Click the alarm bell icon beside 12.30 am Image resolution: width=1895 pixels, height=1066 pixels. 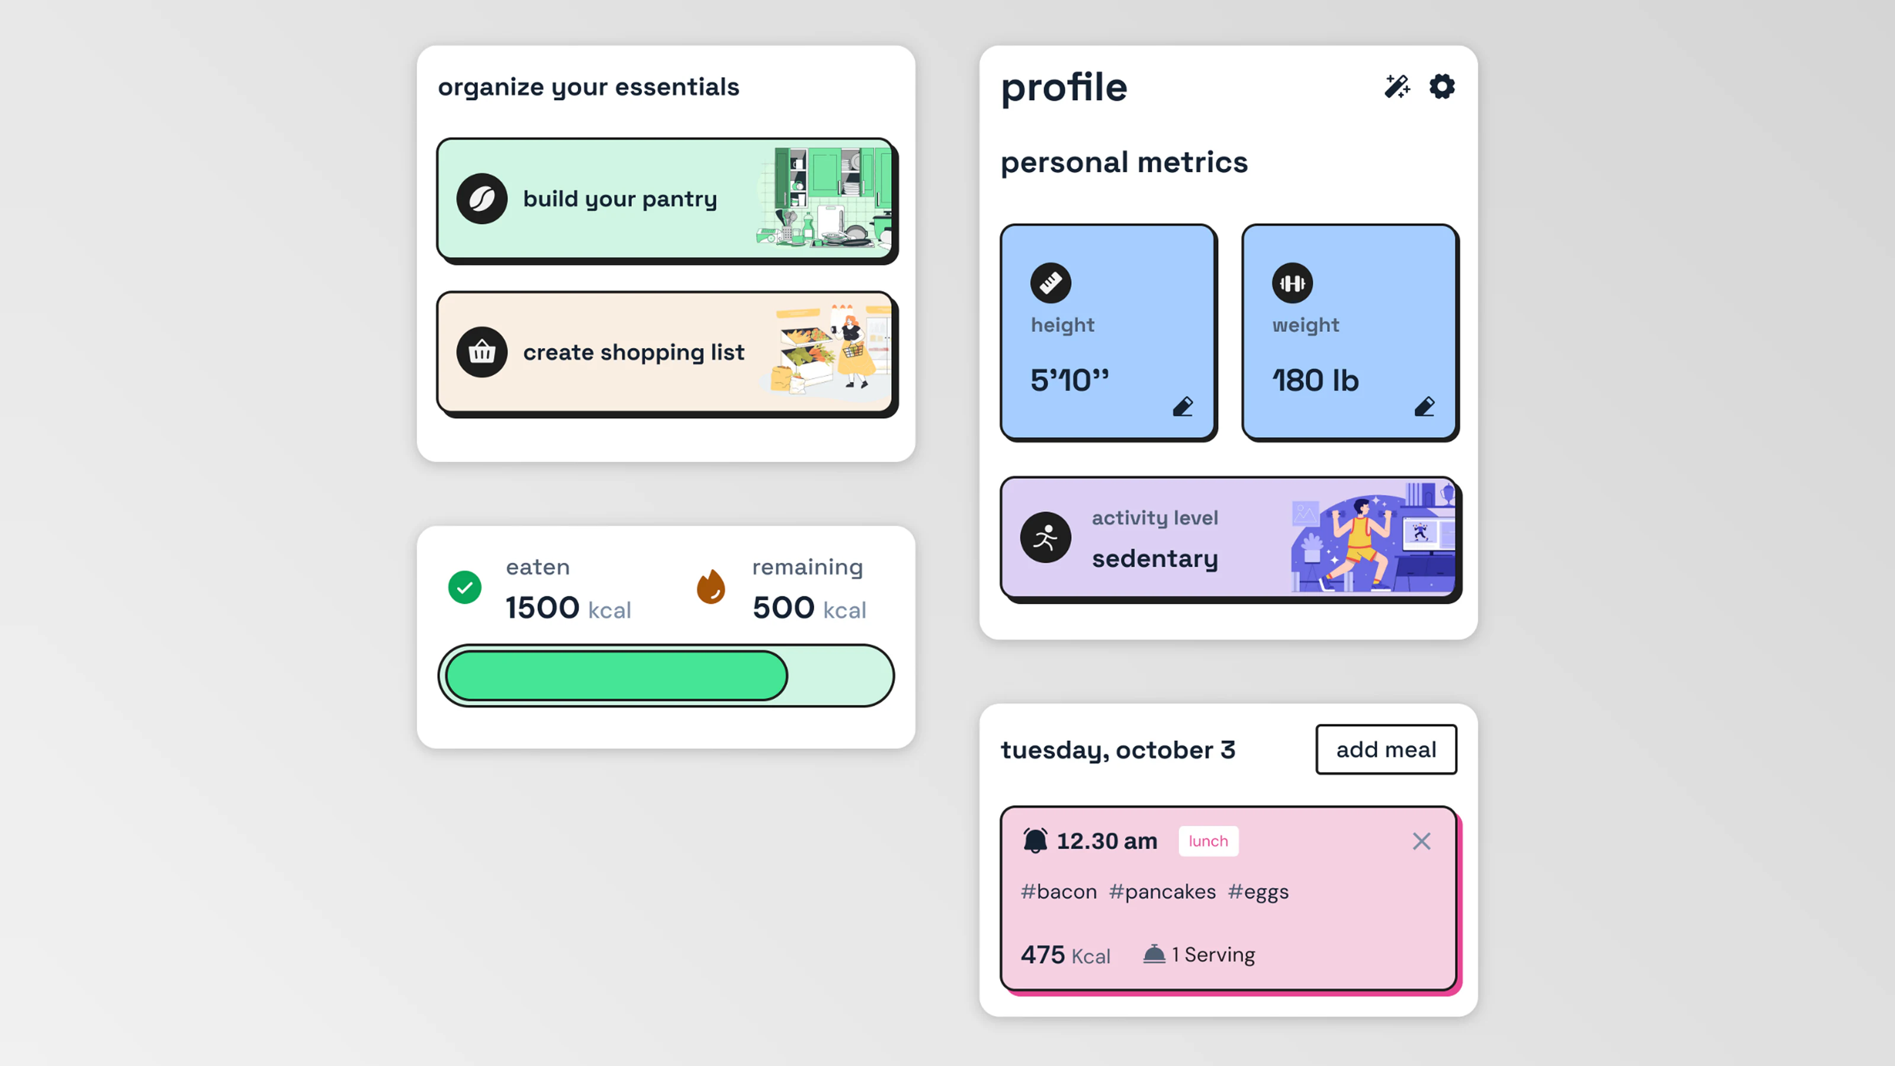coord(1035,840)
